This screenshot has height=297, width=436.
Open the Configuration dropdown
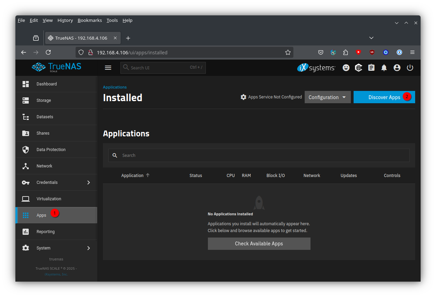click(327, 97)
